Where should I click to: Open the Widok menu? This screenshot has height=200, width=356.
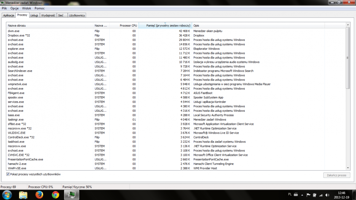point(26,8)
